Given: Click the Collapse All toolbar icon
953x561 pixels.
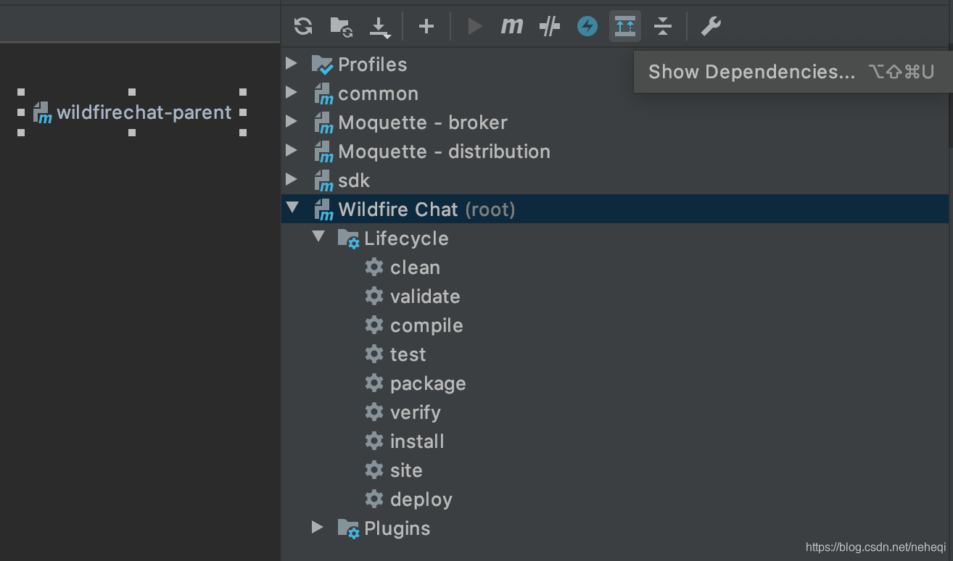Looking at the screenshot, I should coord(663,27).
